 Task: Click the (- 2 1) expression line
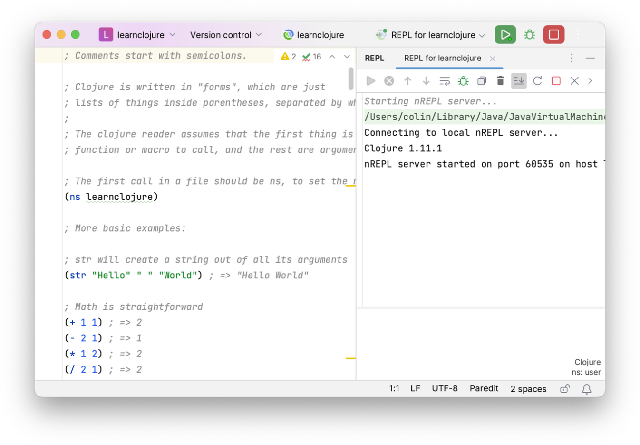[83, 338]
